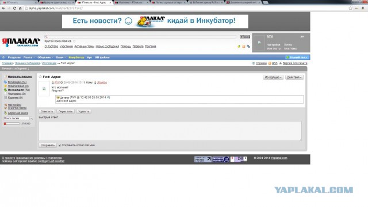Screen dimensions: 368x207
Task: Switch to the first ЯПлакалъ browser tab
Action: pos(19,2)
